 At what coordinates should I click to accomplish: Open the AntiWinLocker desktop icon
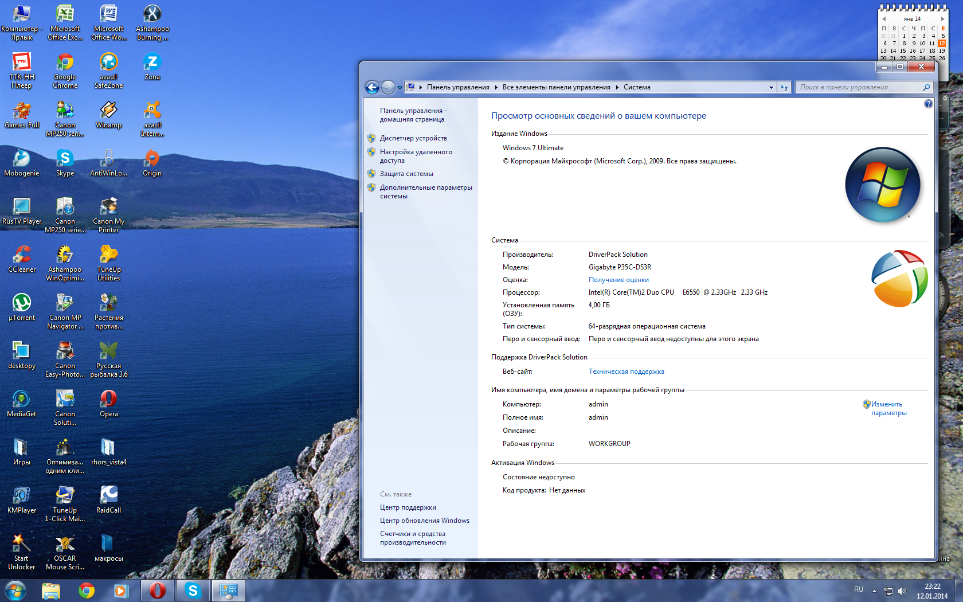(108, 163)
